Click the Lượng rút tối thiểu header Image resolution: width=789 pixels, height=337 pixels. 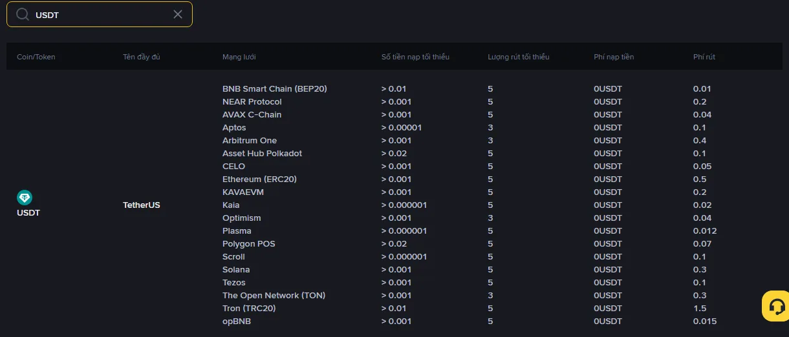[x=519, y=57]
